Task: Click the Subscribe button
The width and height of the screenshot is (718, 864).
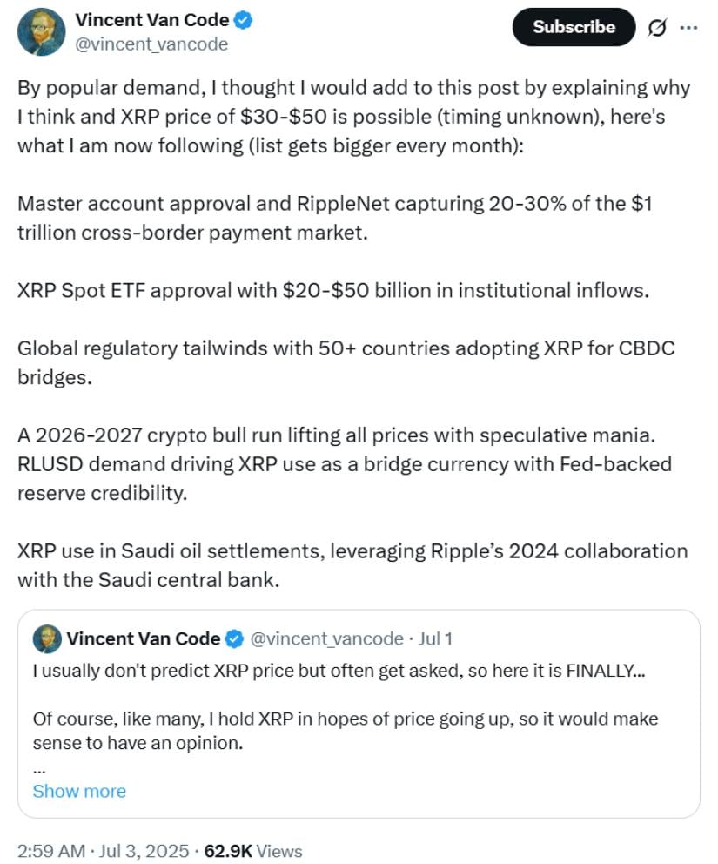Action: point(574,27)
